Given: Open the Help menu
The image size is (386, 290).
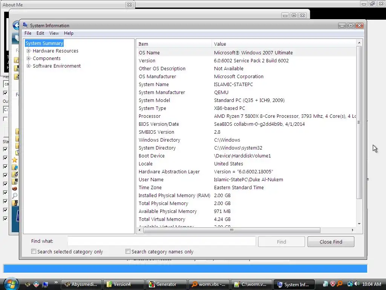Looking at the screenshot, I should tap(69, 33).
